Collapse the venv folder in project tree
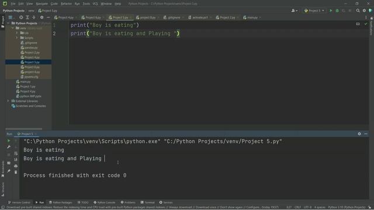The image size is (374, 210). (13, 28)
